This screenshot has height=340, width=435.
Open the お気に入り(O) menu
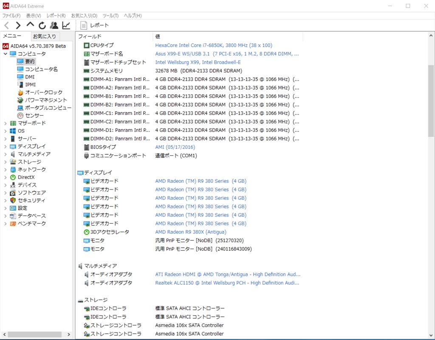[x=85, y=16]
